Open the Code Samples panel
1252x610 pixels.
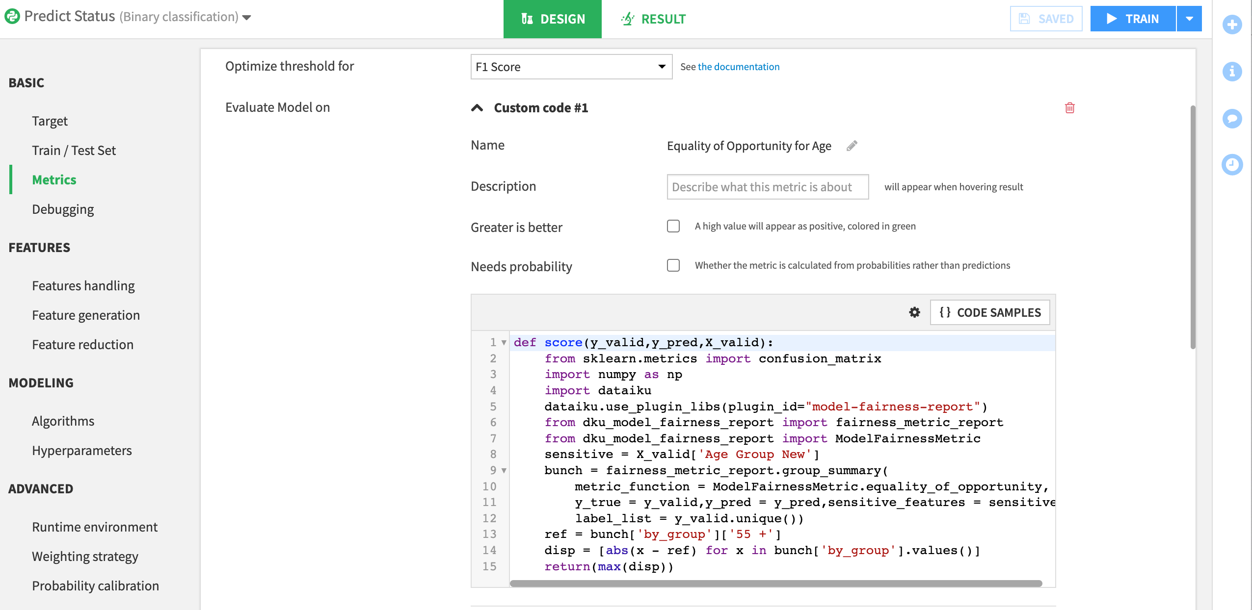[989, 312]
